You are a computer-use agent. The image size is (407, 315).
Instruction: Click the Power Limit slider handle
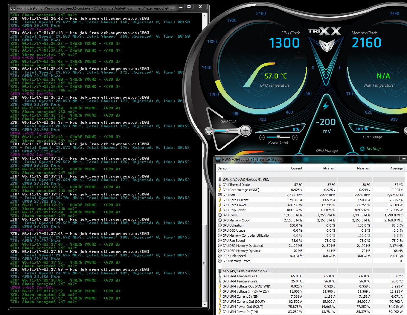click(x=278, y=137)
